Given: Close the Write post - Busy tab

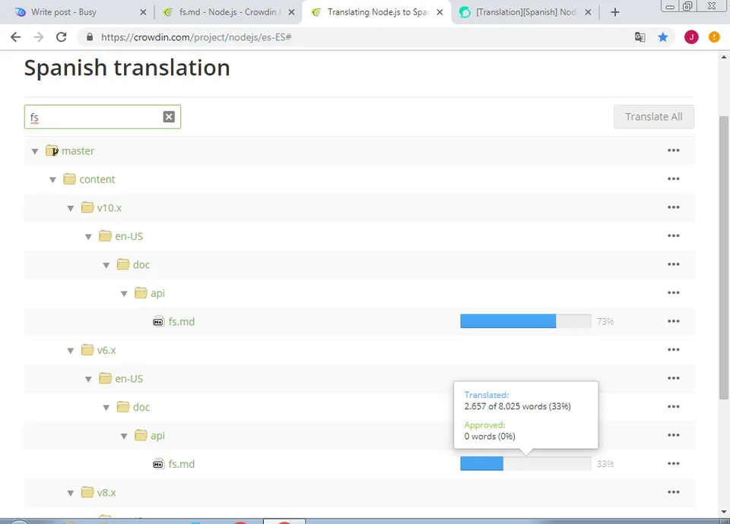Looking at the screenshot, I should pyautogui.click(x=143, y=12).
